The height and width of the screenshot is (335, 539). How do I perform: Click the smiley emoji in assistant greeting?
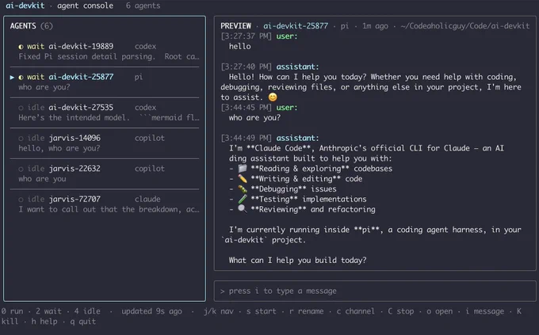(x=273, y=97)
